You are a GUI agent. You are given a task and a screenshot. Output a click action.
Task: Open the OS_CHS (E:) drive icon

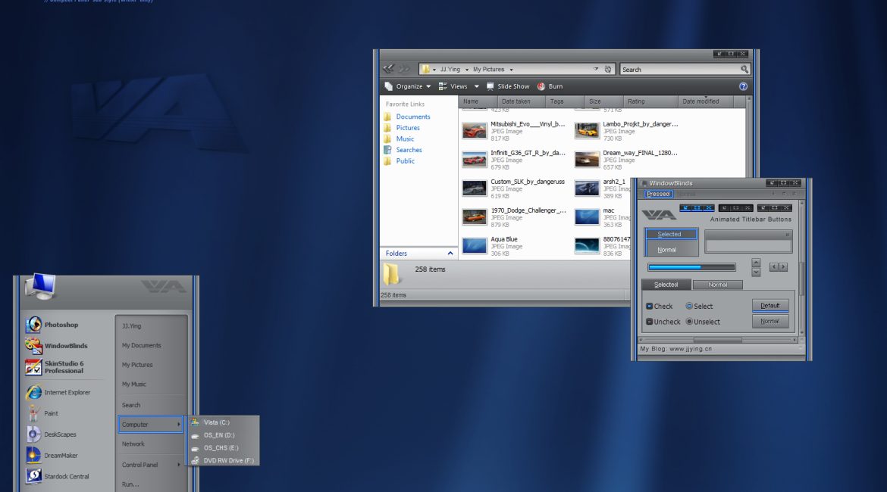point(195,448)
